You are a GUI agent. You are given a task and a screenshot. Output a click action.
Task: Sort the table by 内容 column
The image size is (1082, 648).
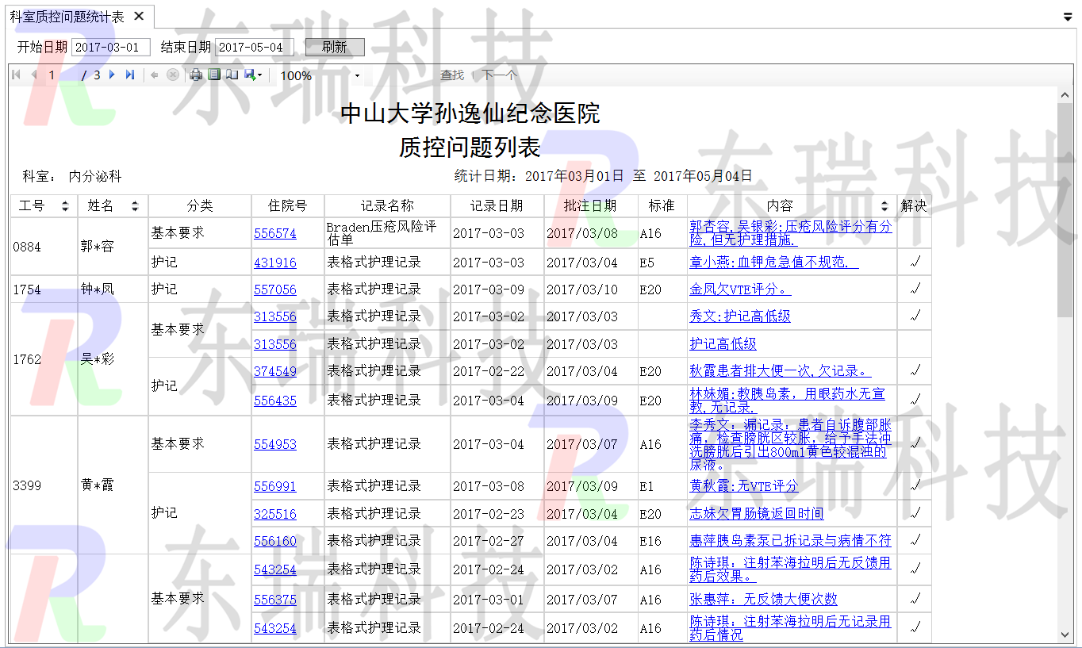pos(884,206)
